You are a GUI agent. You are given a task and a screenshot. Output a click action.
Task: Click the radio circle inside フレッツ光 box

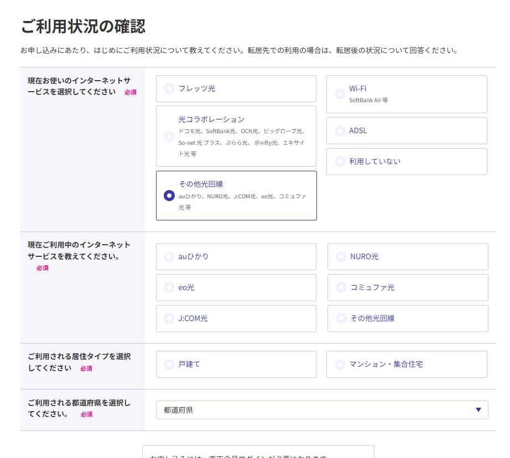(168, 88)
